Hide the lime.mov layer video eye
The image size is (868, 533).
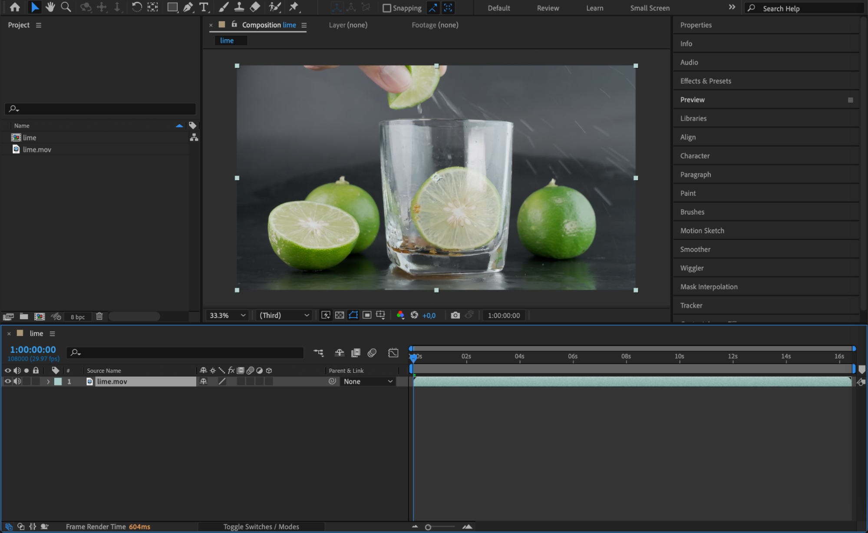[x=7, y=381]
